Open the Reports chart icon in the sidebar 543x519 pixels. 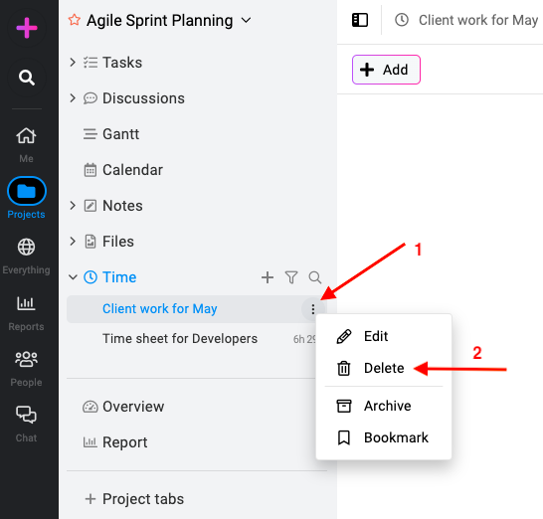click(x=26, y=303)
